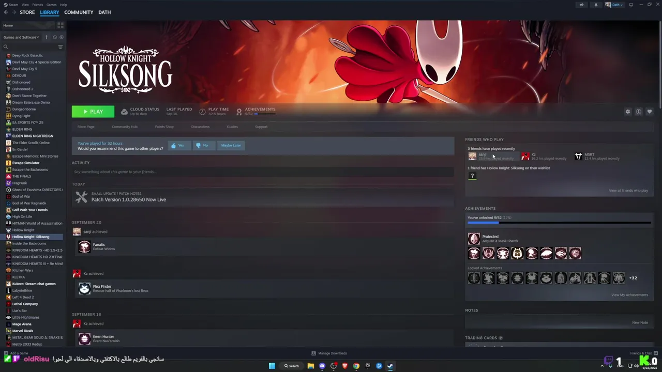
Task: Open Epic Games from taskbar
Action: pos(368,366)
